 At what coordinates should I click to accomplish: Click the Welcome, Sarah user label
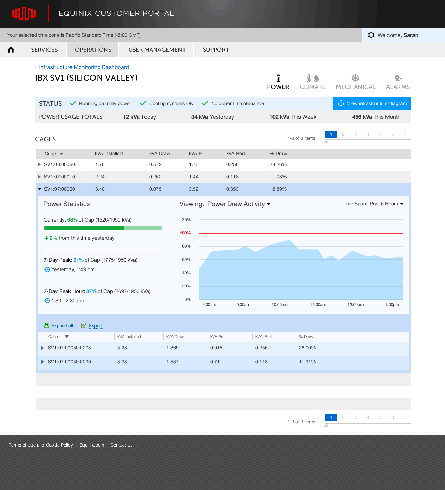pyautogui.click(x=398, y=35)
